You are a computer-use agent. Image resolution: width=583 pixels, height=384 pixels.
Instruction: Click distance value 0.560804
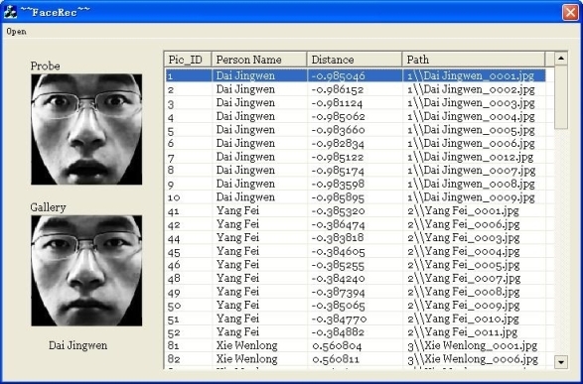coord(337,346)
